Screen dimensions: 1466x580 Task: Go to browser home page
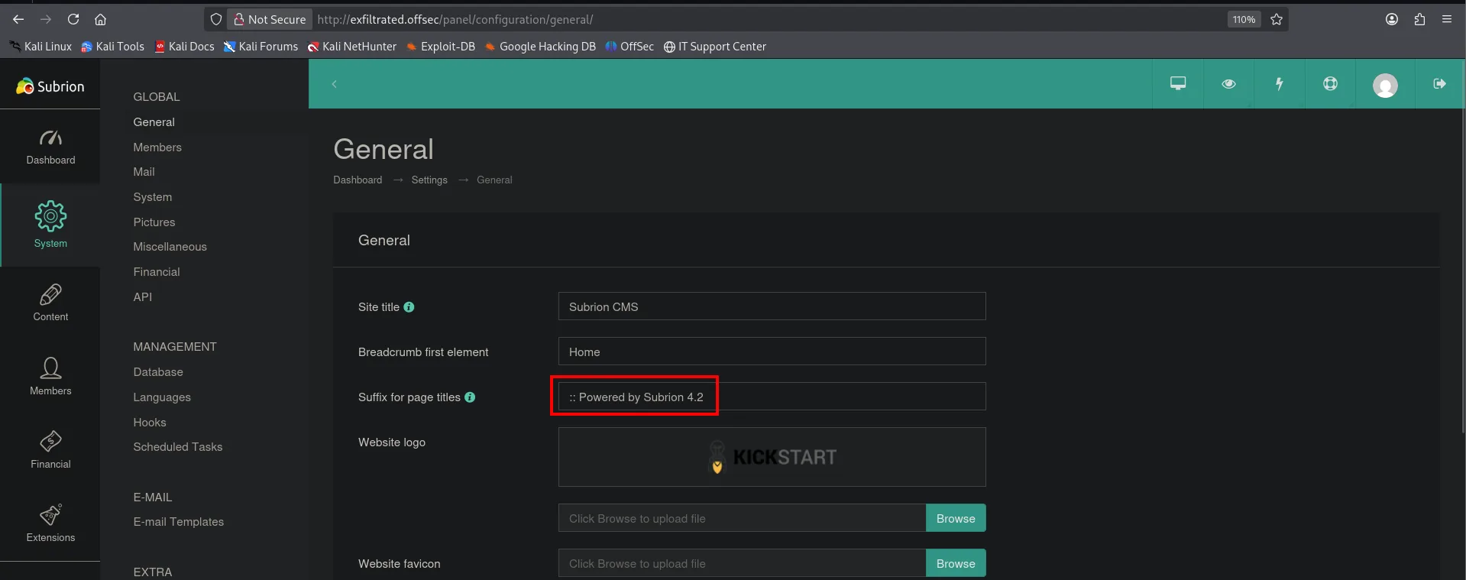tap(100, 19)
